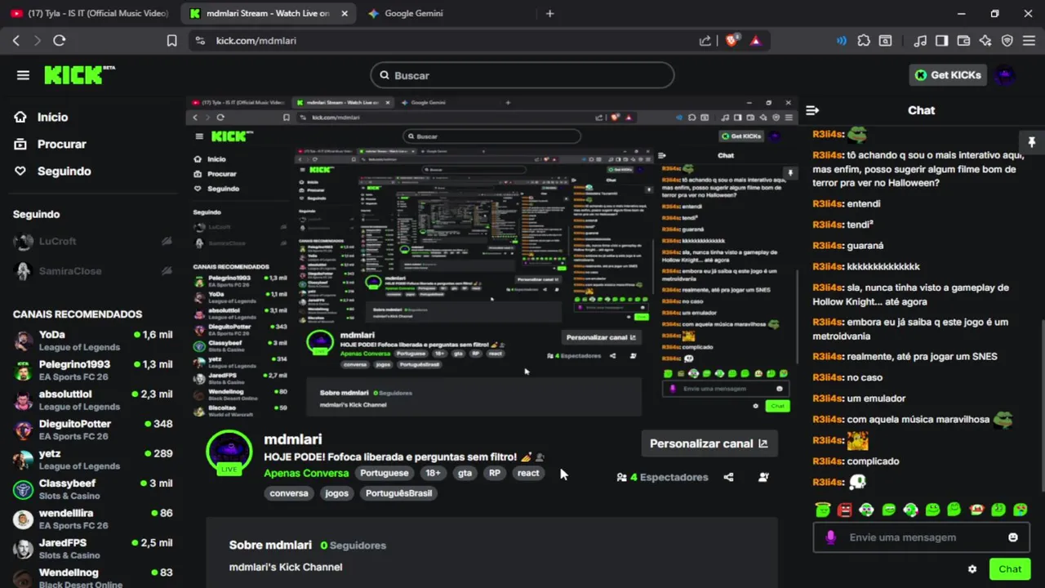The height and width of the screenshot is (588, 1045).
Task: Click the mdmlari channel avatar with LIVE badge
Action: click(x=229, y=452)
